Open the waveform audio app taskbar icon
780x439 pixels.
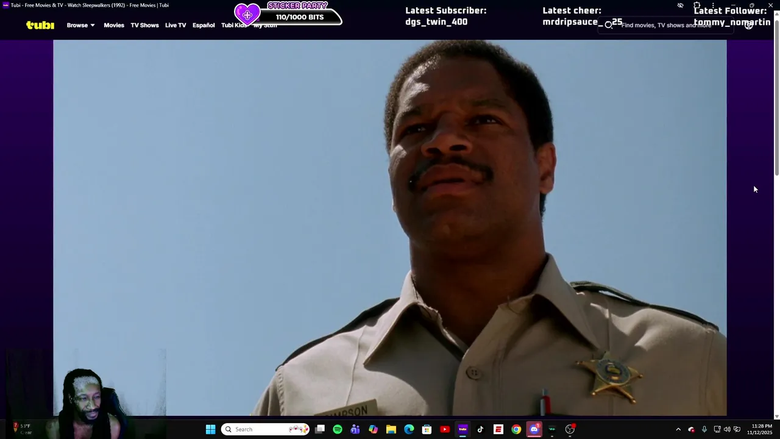552,429
